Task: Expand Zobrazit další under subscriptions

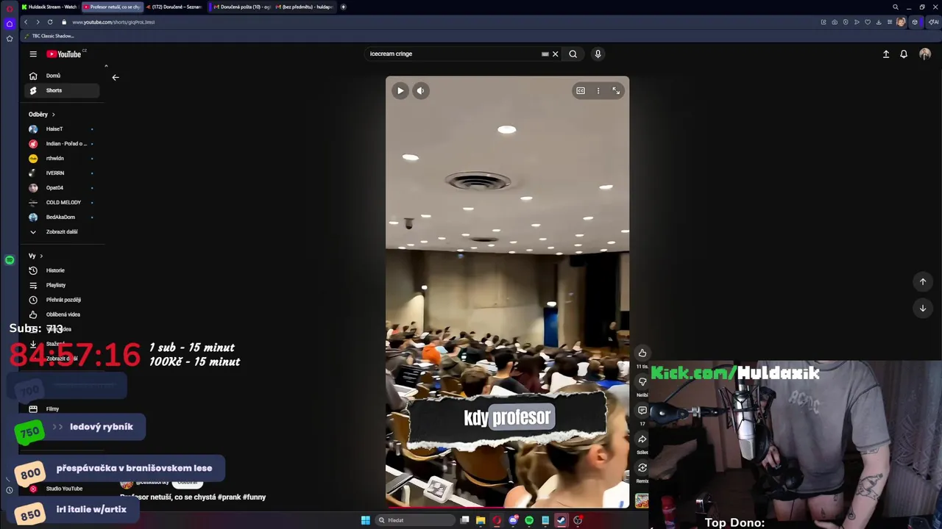Action: tap(62, 231)
